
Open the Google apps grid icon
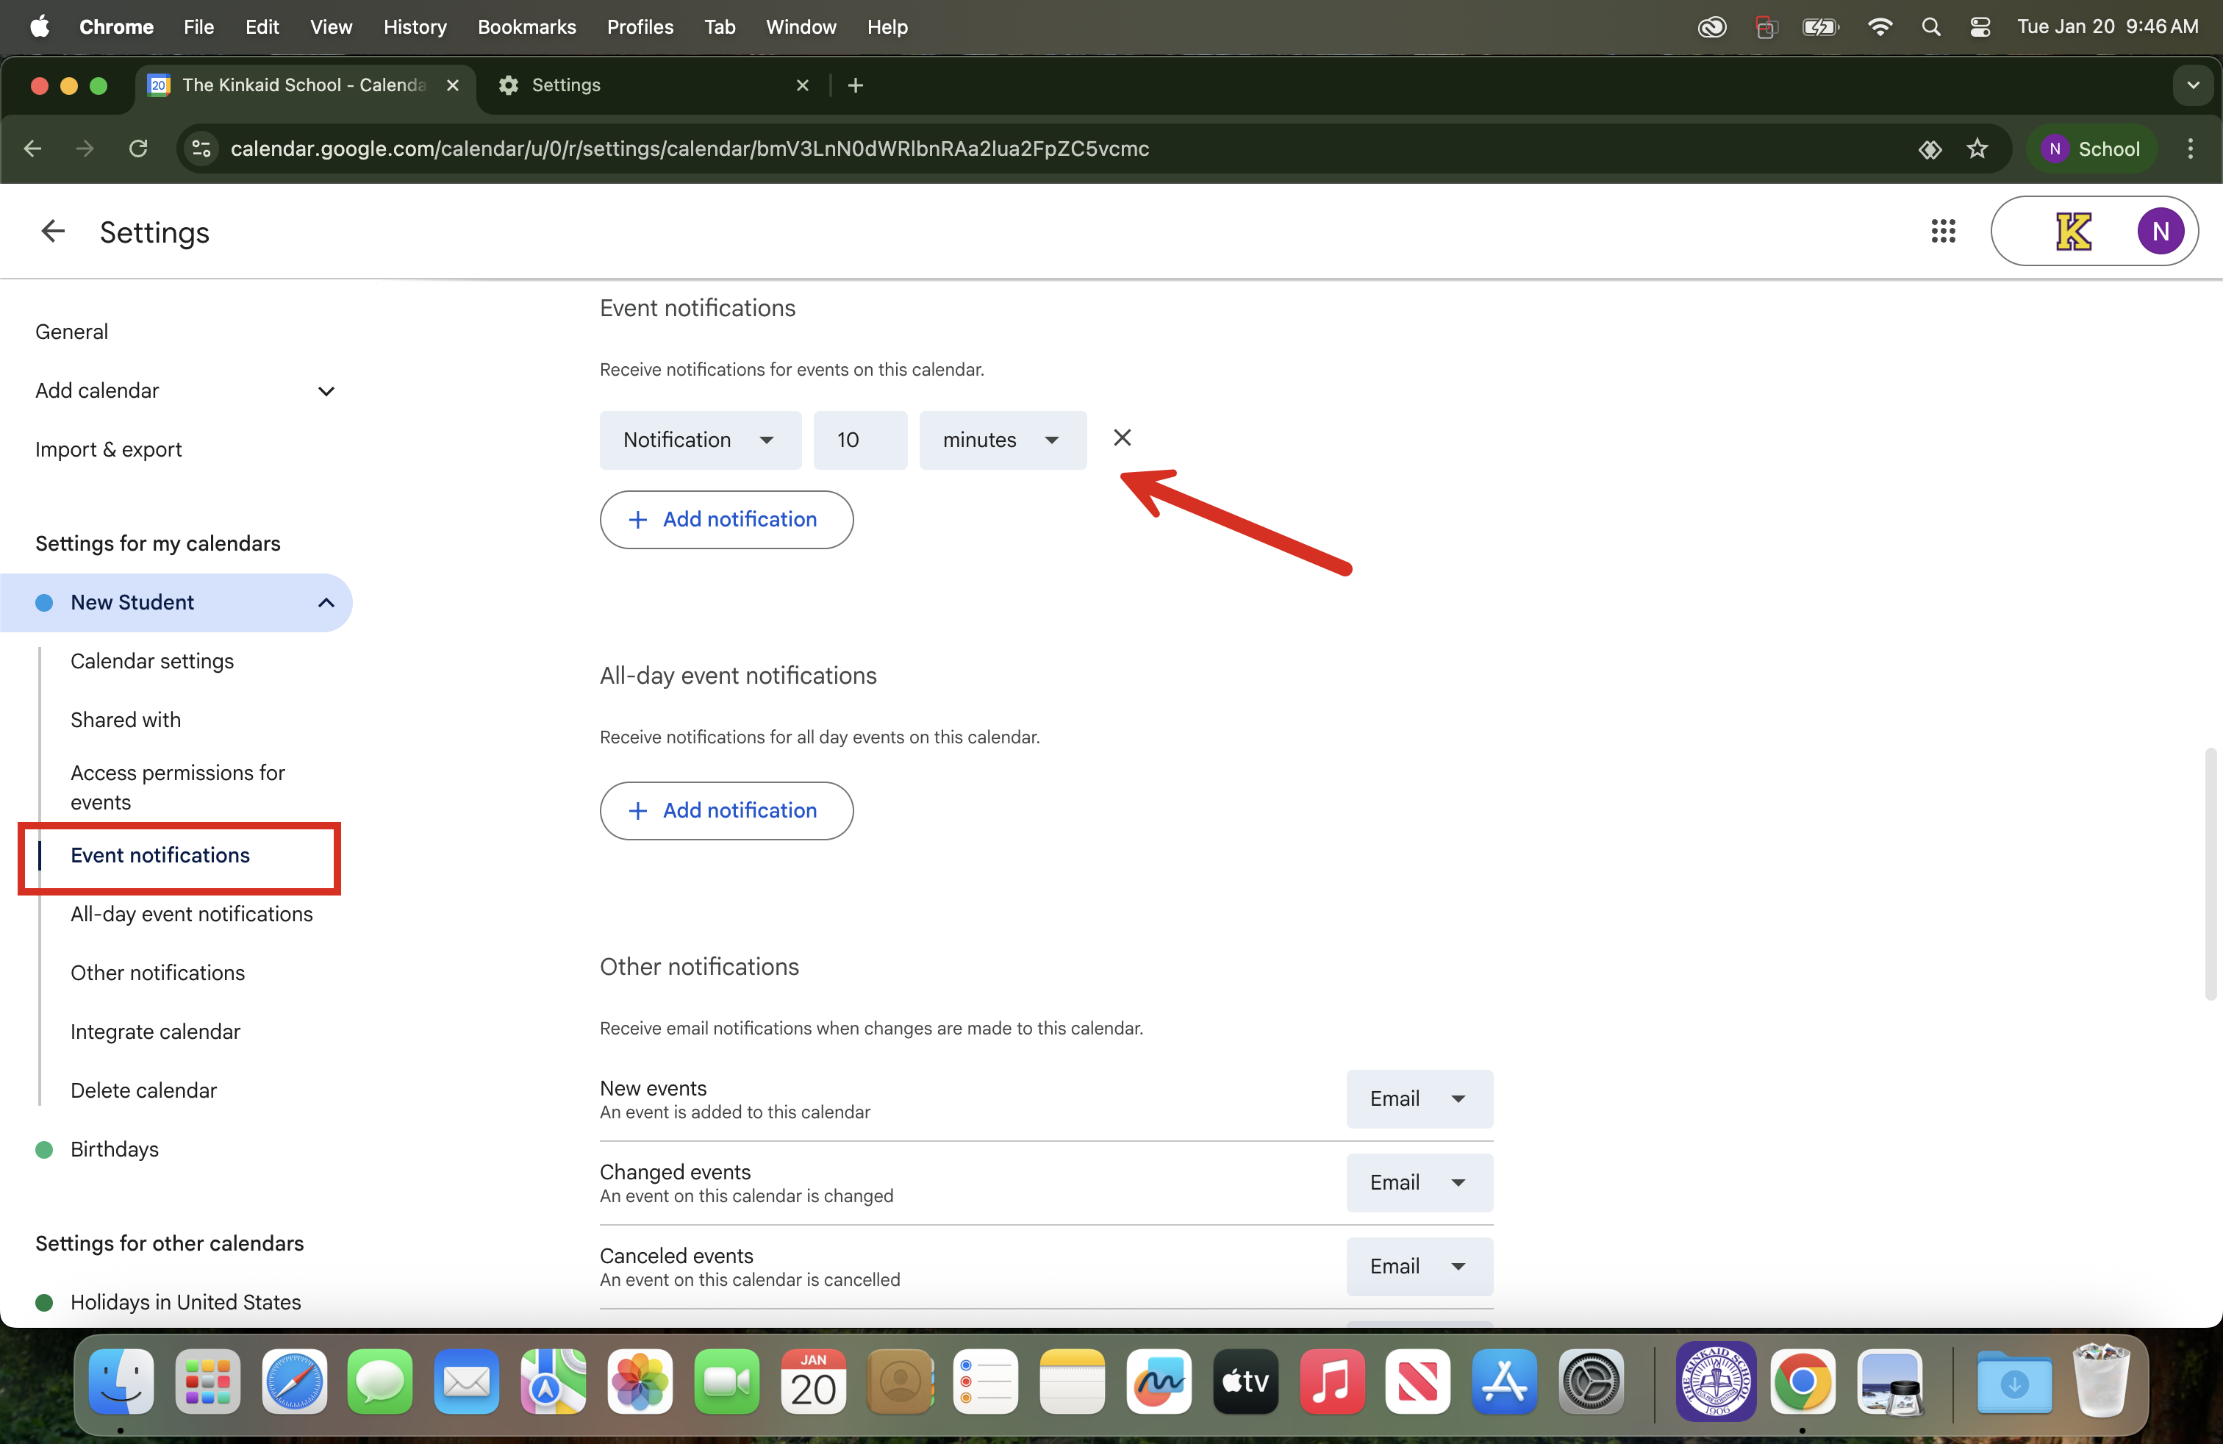coord(1943,232)
